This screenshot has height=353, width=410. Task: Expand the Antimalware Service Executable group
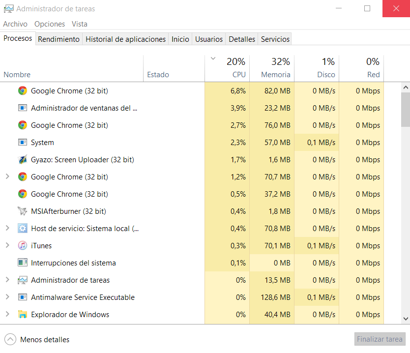click(x=7, y=297)
